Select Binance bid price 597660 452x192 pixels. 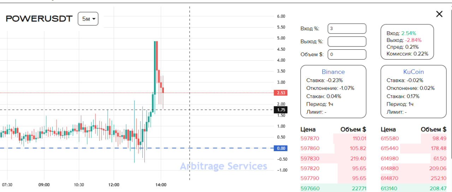pyautogui.click(x=310, y=188)
